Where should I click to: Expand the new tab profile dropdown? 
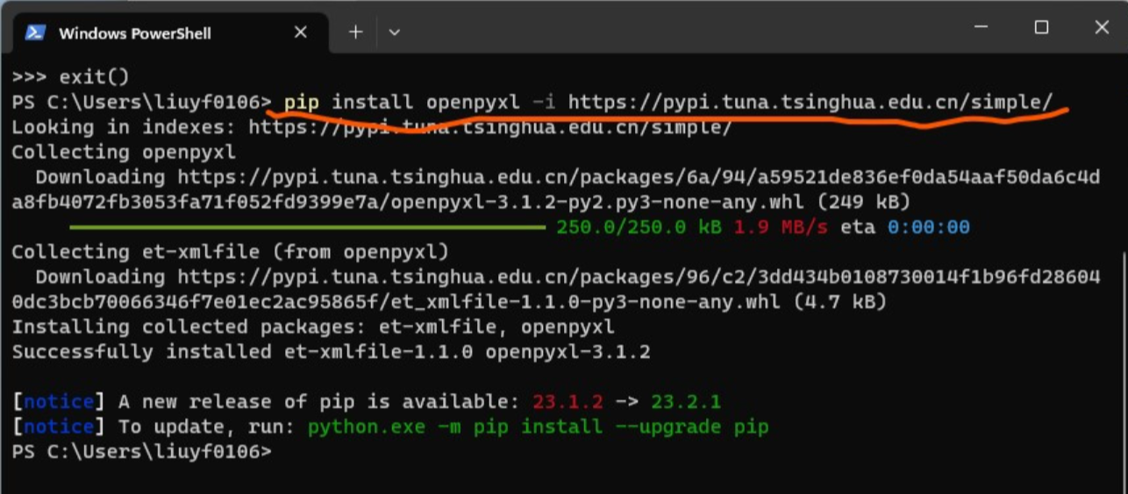point(395,32)
